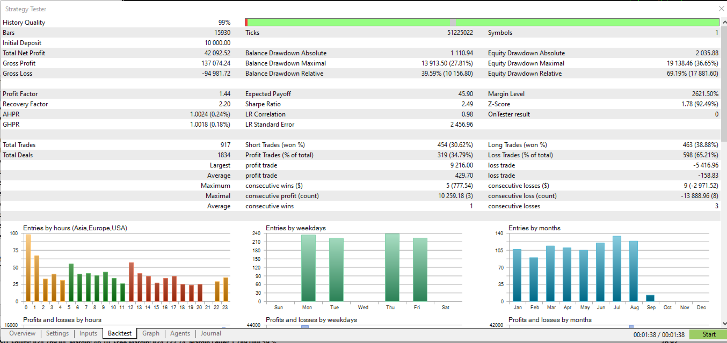Select the Sharpe Ratio value 2.49
The height and width of the screenshot is (343, 727).
coord(467,104)
